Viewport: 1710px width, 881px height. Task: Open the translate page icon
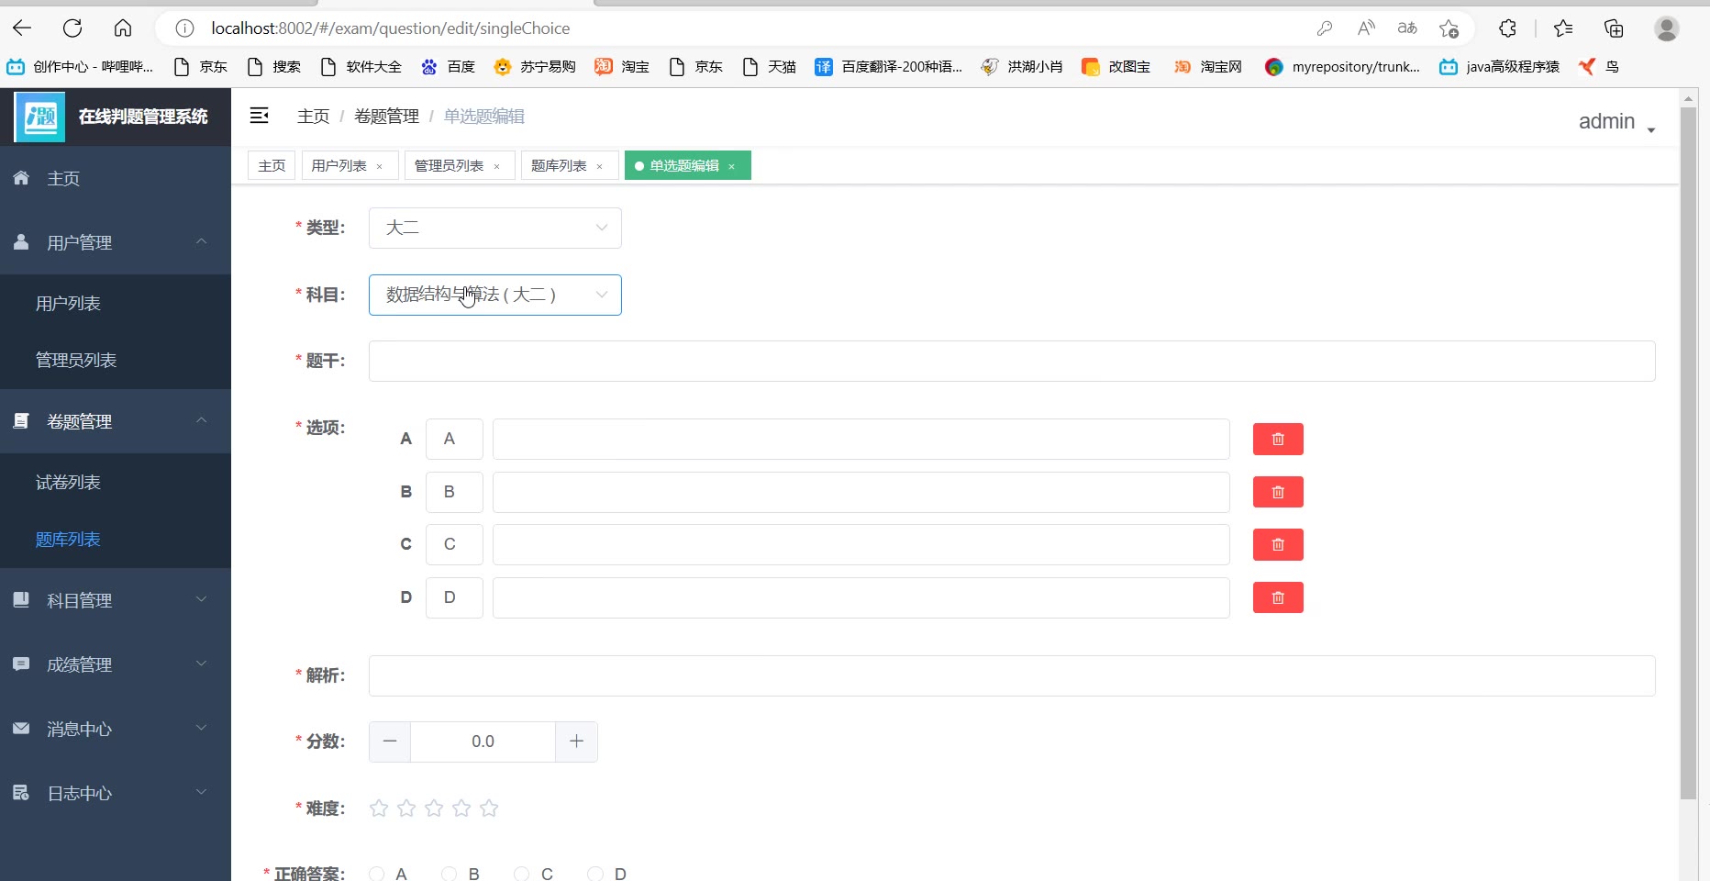pyautogui.click(x=1407, y=28)
